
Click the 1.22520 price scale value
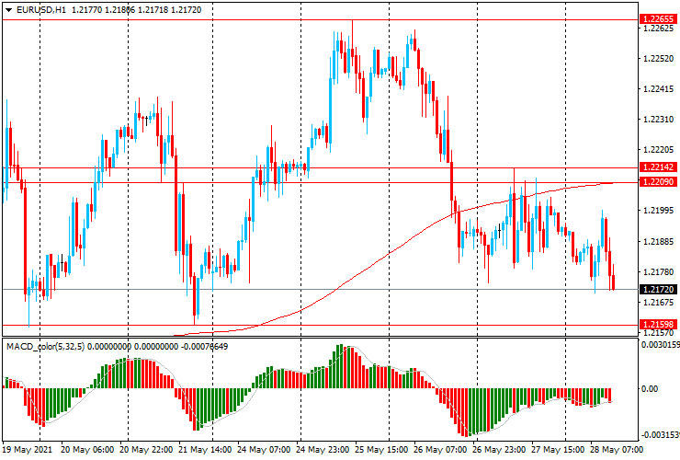(x=659, y=59)
